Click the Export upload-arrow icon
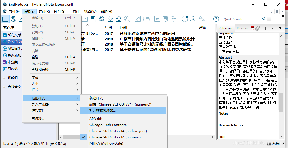Image resolution: width=288 pixels, height=148 pixels. pos(119,19)
